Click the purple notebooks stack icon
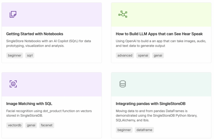Viewport: 214px width, 139px height. (13, 14)
